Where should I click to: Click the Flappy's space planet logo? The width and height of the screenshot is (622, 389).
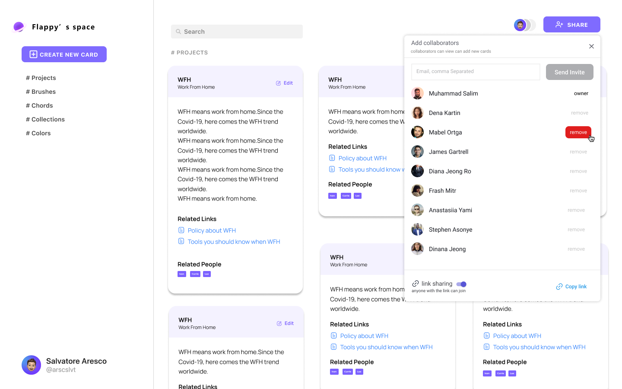18,27
